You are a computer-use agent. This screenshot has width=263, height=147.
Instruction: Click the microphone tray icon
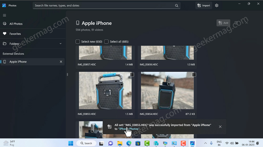[x=211, y=143]
